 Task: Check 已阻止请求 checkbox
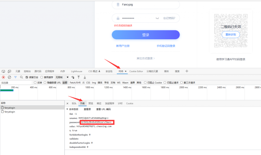click(165, 83)
